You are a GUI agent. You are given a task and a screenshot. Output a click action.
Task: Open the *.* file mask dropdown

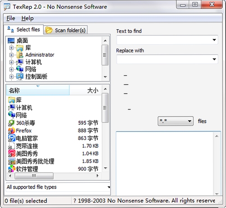point(175,121)
